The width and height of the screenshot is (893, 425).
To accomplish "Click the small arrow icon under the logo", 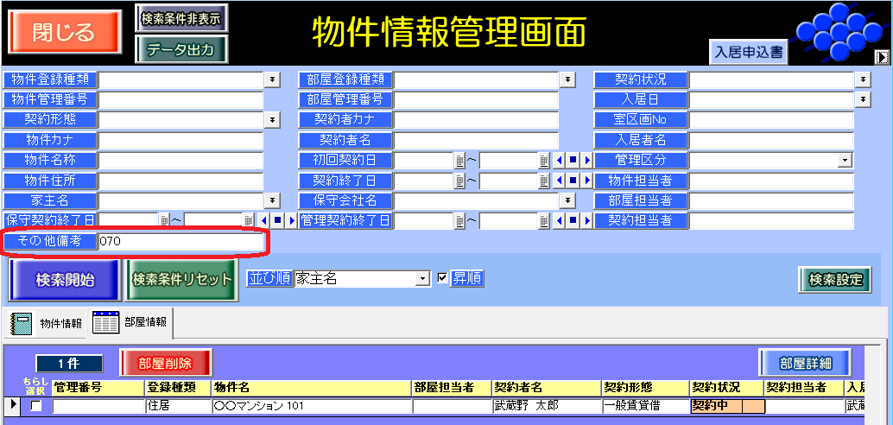I will [x=881, y=58].
